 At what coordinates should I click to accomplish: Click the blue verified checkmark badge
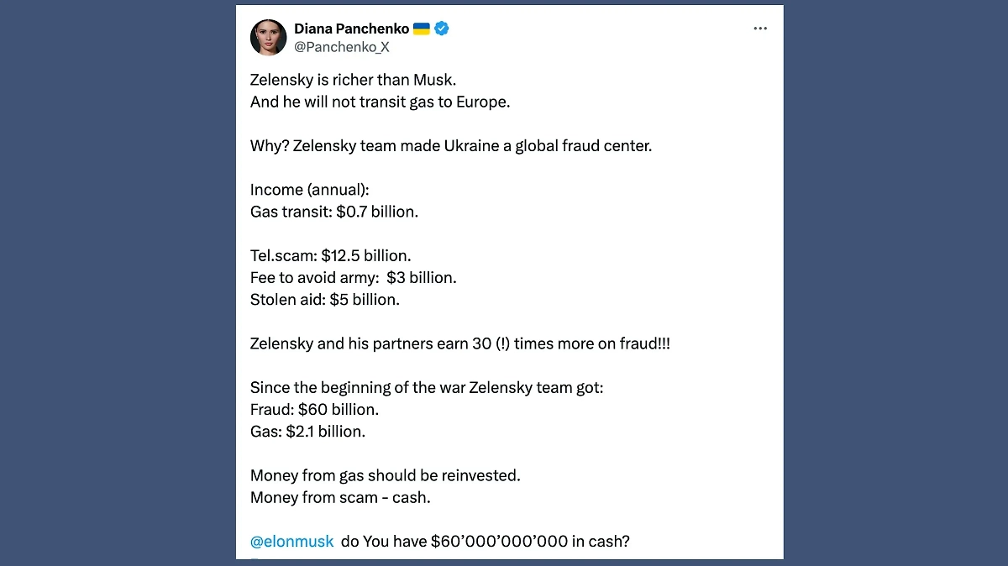tap(442, 29)
